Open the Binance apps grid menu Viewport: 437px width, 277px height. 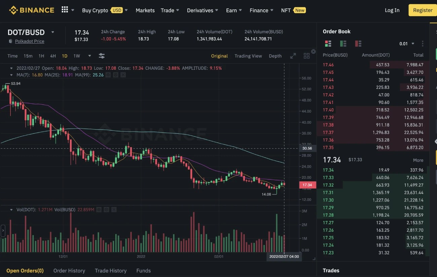pyautogui.click(x=64, y=9)
